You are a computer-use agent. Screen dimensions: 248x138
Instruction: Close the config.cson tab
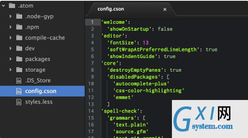[x=165, y=10]
